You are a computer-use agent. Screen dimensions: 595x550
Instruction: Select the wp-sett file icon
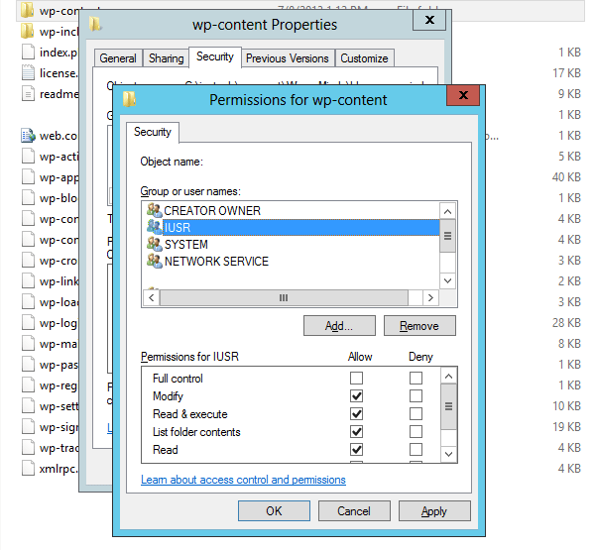point(28,406)
